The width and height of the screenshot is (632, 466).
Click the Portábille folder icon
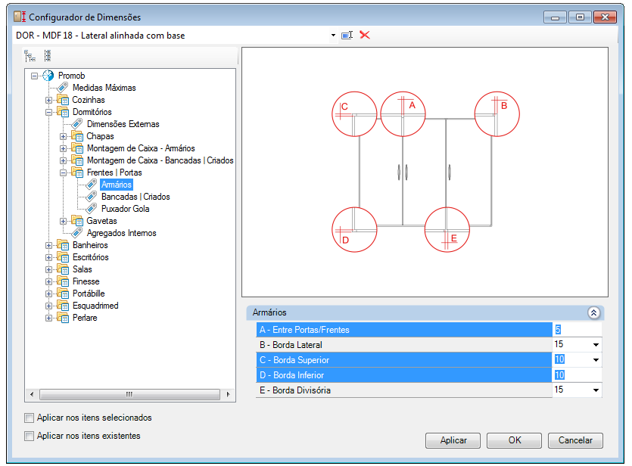click(63, 294)
